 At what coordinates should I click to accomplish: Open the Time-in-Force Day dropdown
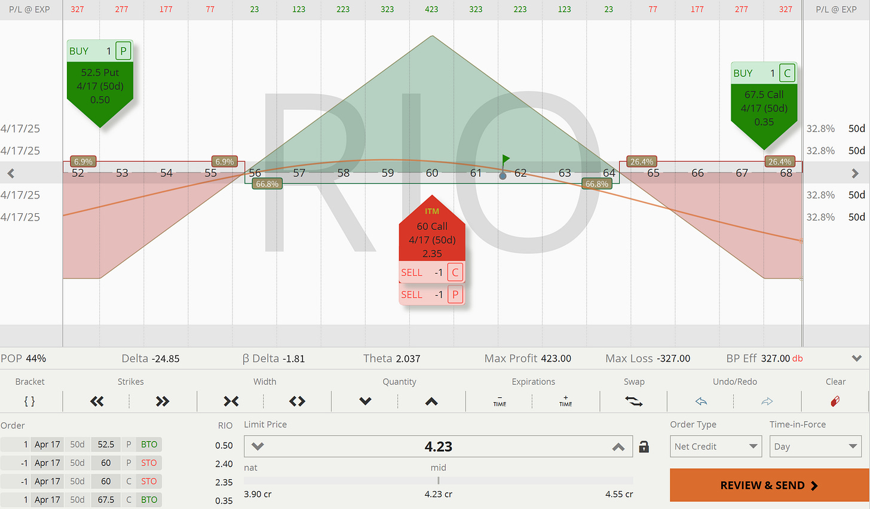[815, 446]
